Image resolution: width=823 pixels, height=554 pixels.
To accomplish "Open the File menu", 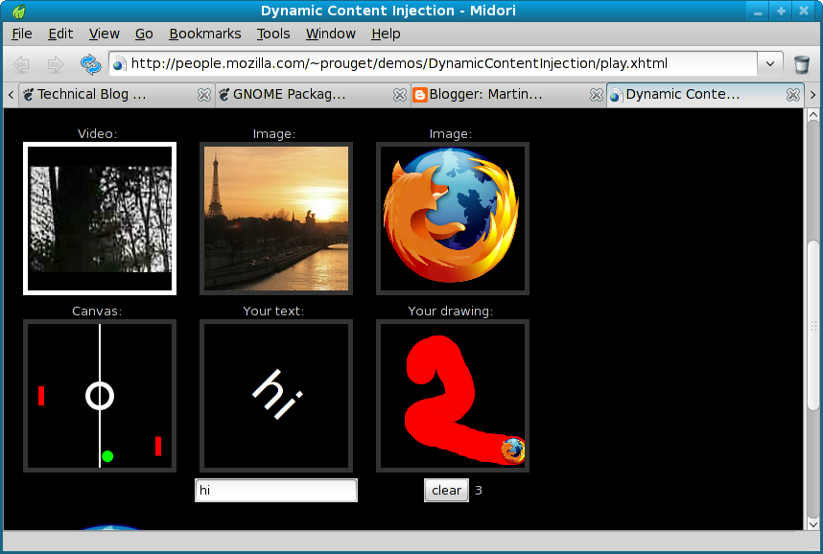I will [21, 34].
